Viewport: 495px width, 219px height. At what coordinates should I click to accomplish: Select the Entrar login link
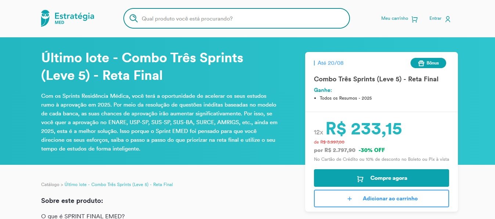[435, 18]
